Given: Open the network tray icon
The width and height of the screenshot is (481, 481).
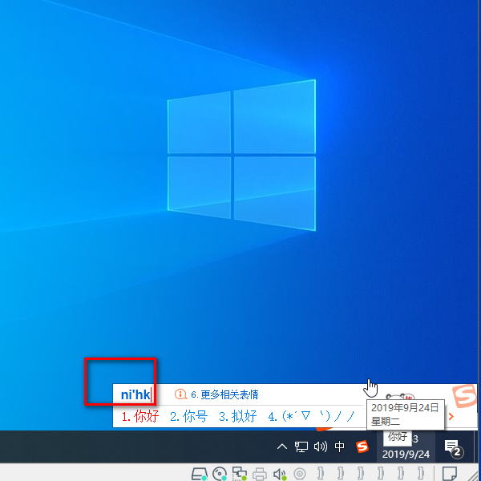Looking at the screenshot, I should (x=301, y=447).
